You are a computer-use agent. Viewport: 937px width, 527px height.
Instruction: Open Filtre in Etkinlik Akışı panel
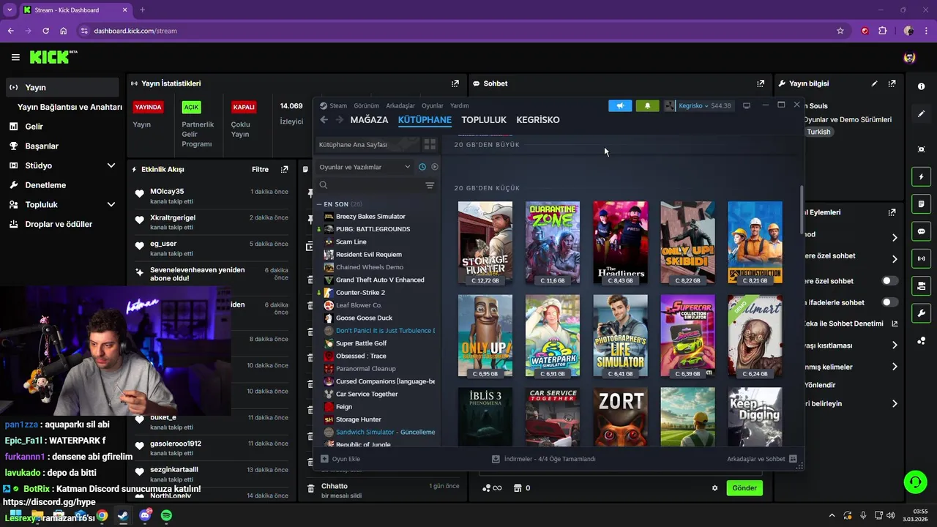coord(260,169)
